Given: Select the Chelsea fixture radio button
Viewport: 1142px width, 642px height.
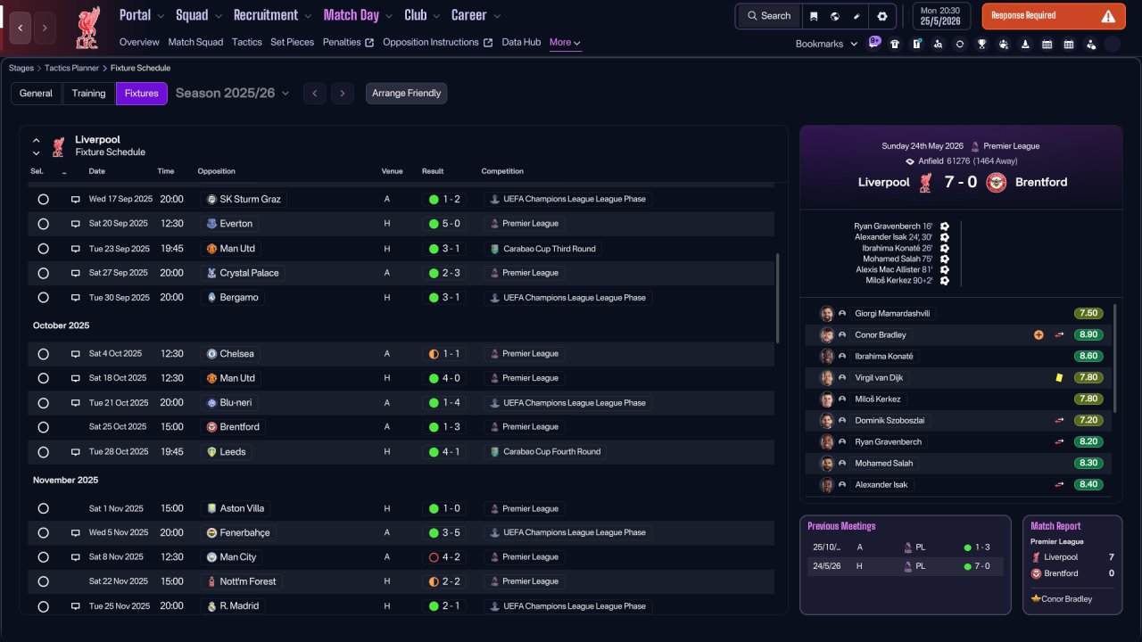Looking at the screenshot, I should [x=43, y=354].
